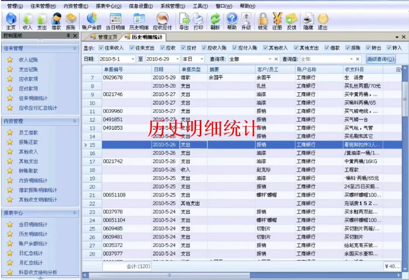Open the 借款 loan toolbar icon
The height and width of the screenshot is (280, 409).
click(56, 21)
